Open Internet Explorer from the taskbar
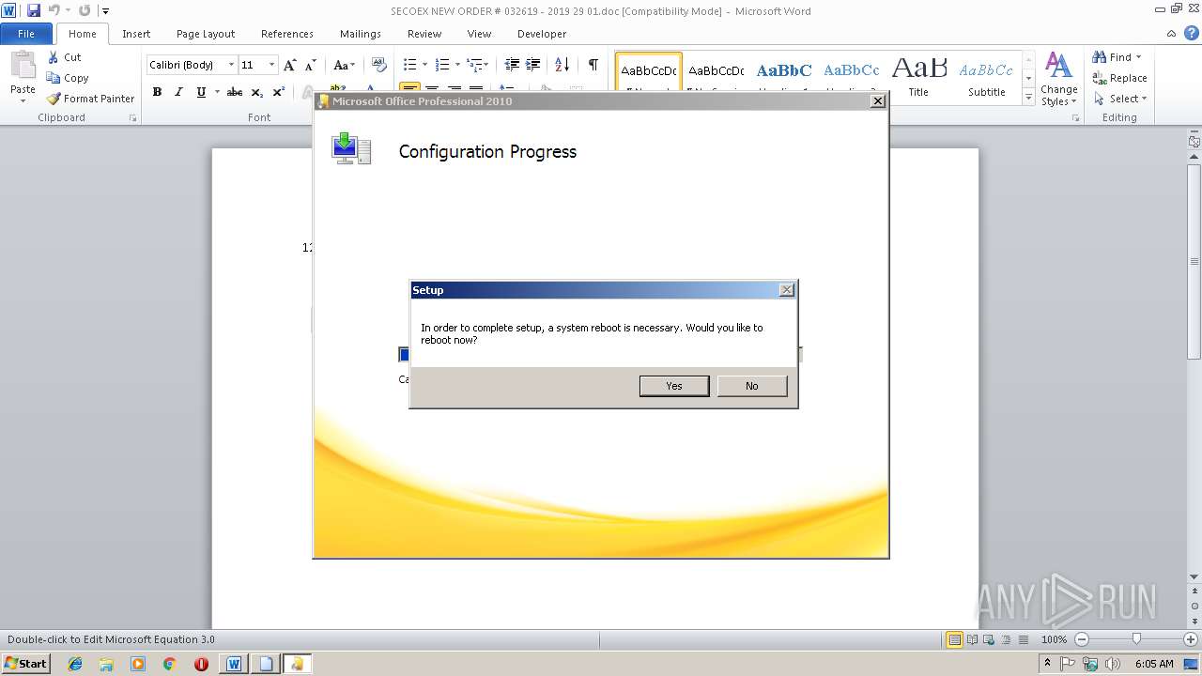Viewport: 1202px width, 676px height. [75, 664]
